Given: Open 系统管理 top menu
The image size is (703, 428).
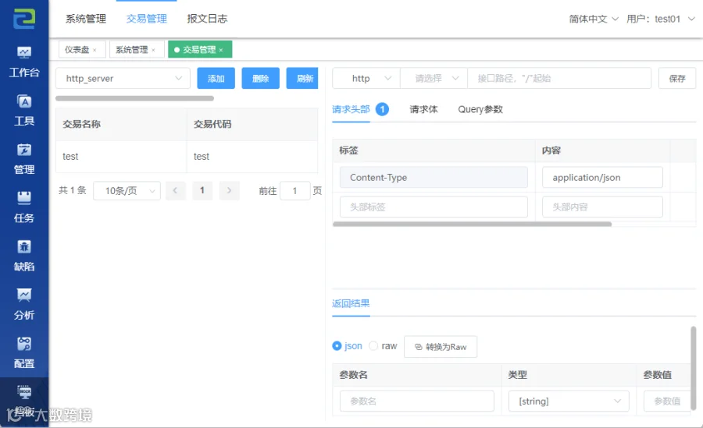Looking at the screenshot, I should coord(86,19).
